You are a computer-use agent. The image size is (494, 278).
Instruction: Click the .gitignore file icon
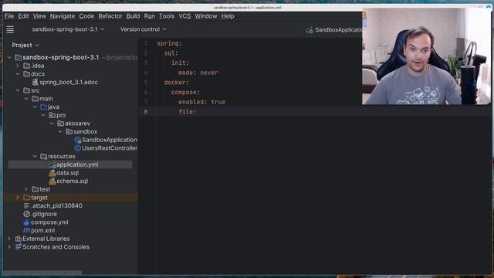[x=27, y=214]
